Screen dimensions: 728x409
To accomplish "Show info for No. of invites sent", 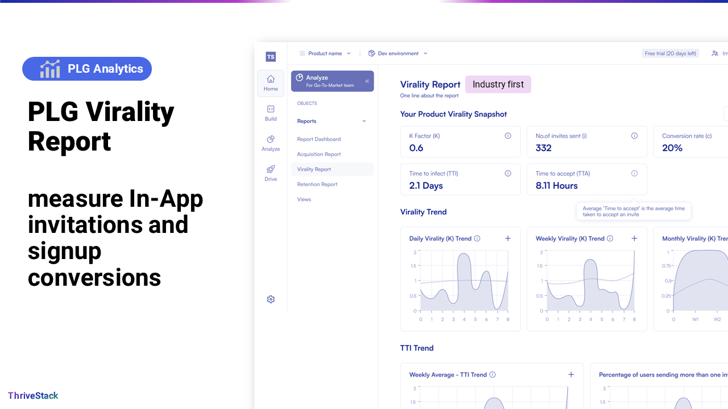I will [x=634, y=136].
